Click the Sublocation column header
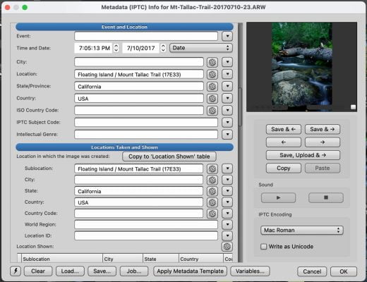The width and height of the screenshot is (367, 282). 62,259
